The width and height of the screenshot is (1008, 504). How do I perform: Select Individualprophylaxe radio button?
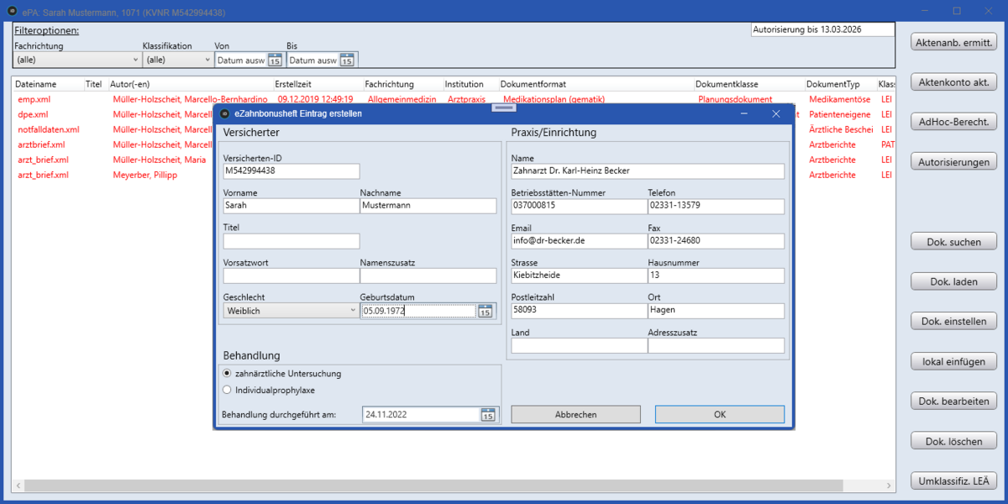click(x=227, y=390)
